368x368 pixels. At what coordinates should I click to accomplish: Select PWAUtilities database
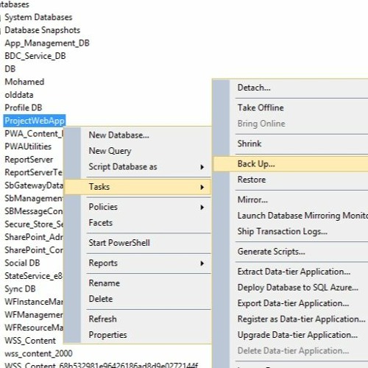(x=28, y=146)
